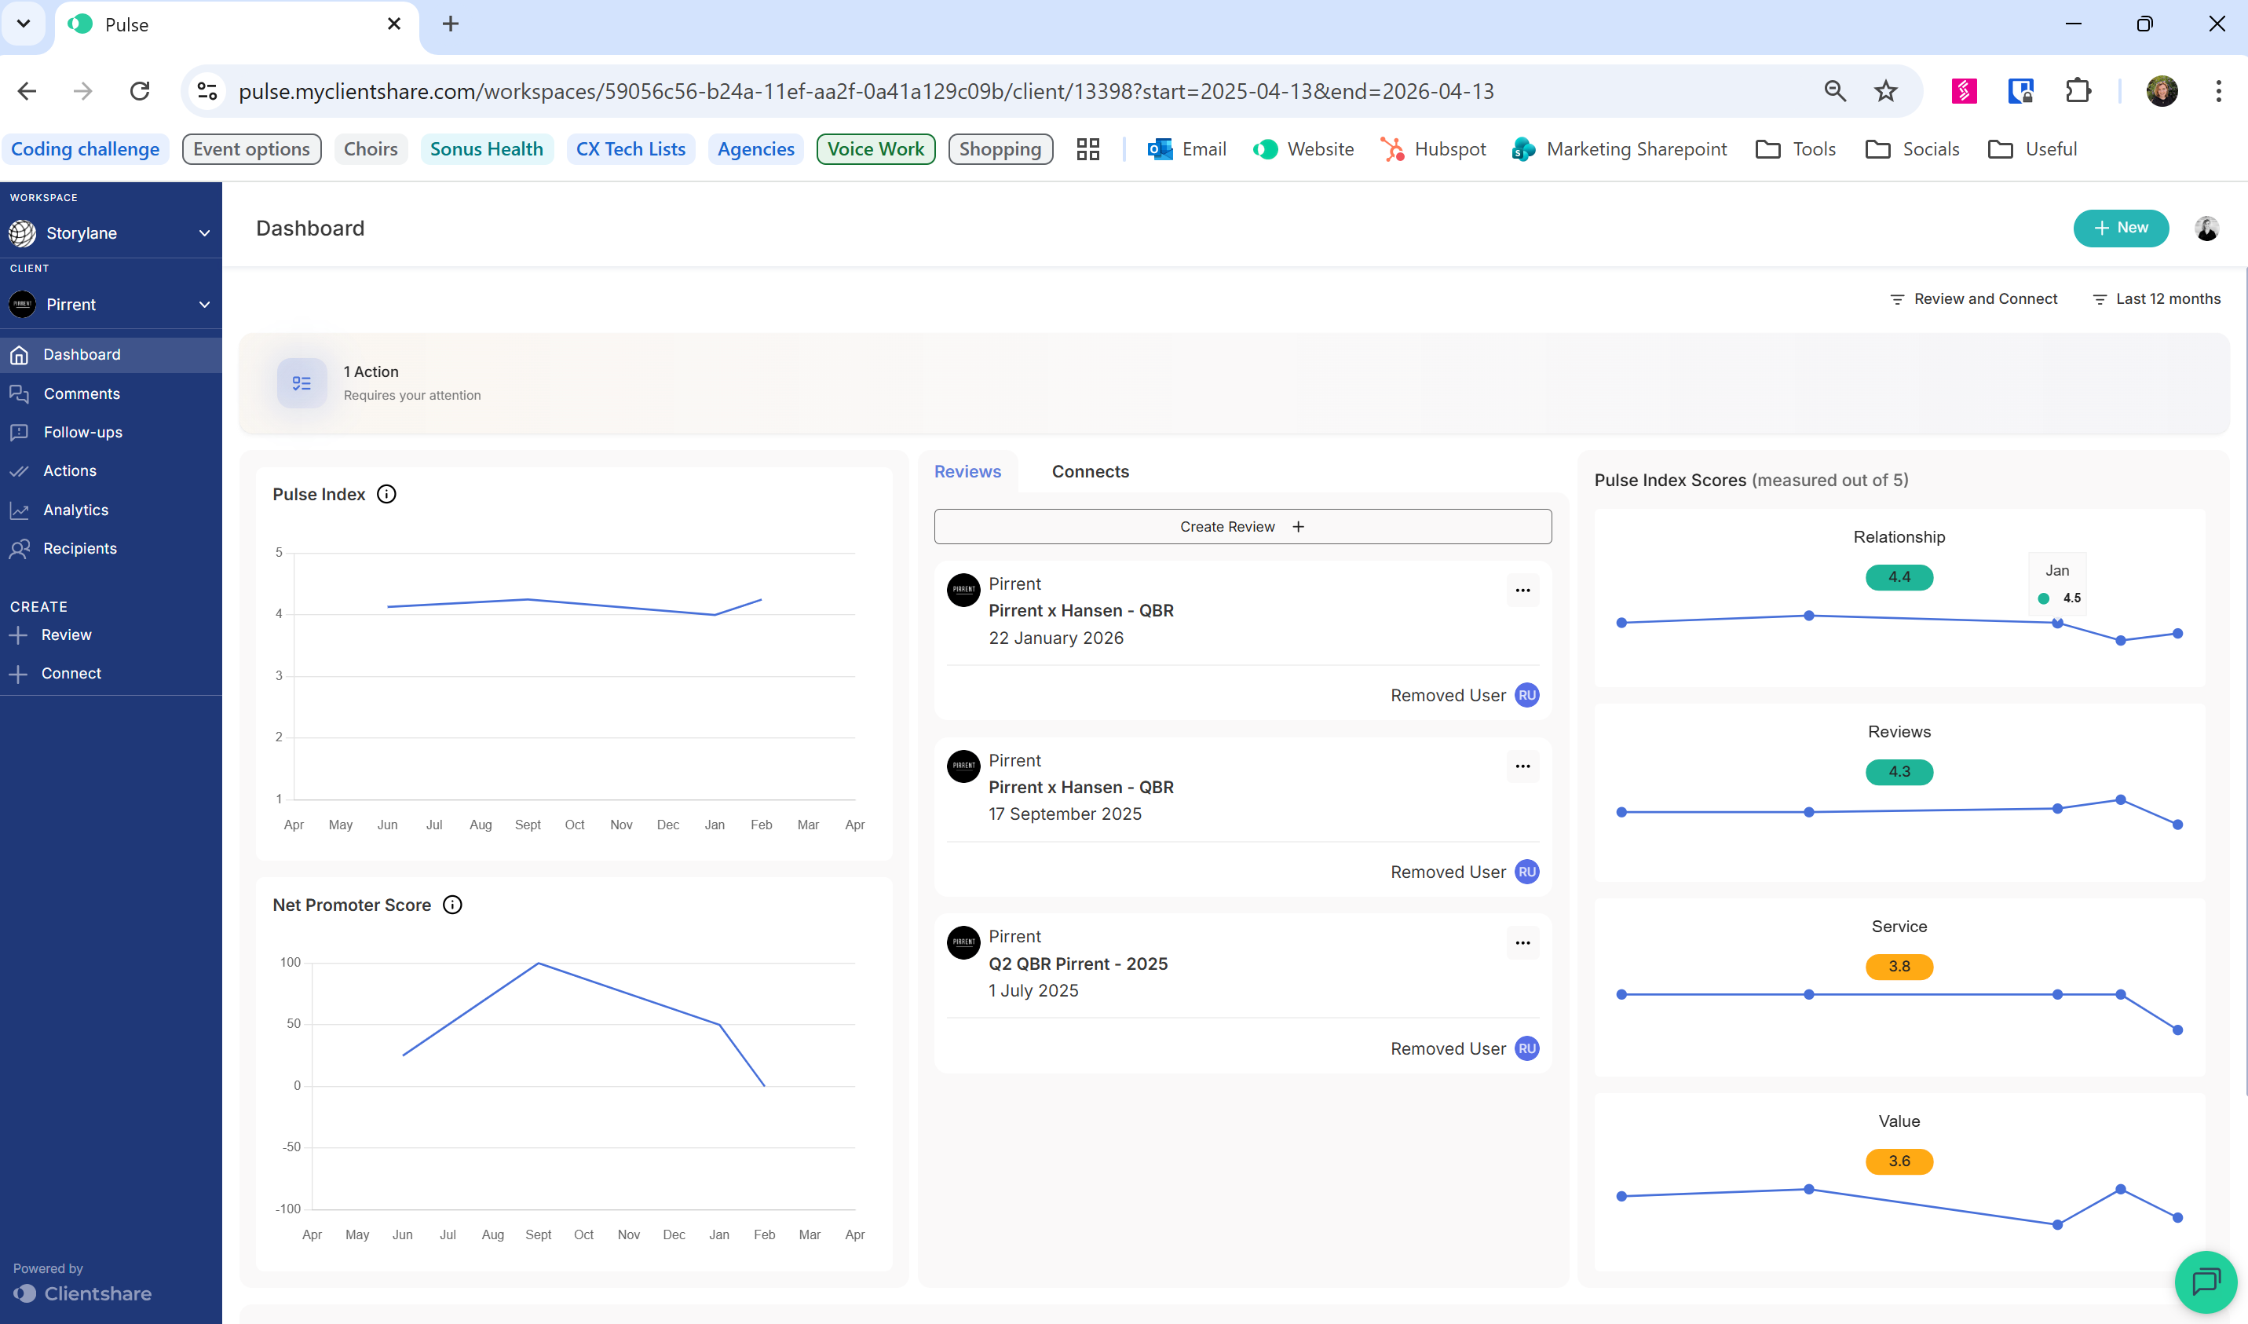Click the Pulse Index info icon
Viewport: 2248px width, 1324px height.
[386, 494]
